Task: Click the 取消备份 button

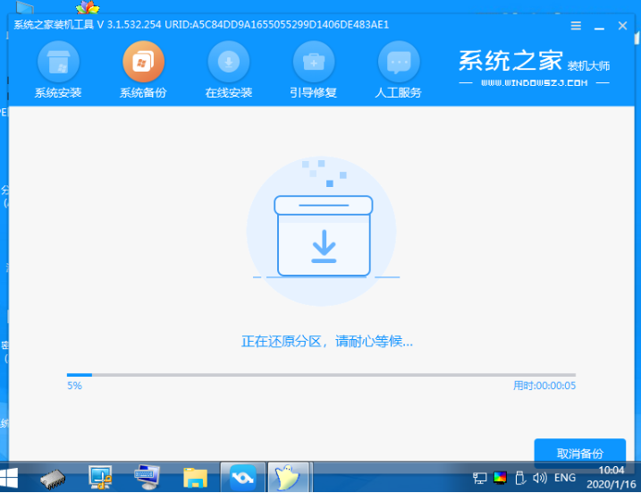Action: (579, 453)
